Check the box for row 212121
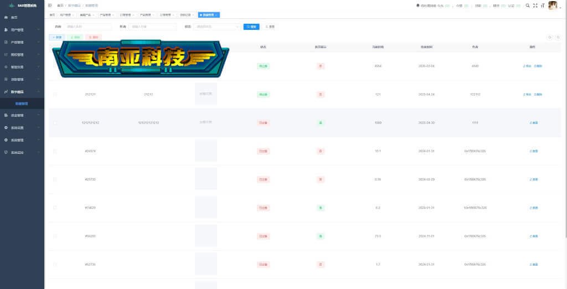Image resolution: width=567 pixels, height=289 pixels. click(55, 95)
